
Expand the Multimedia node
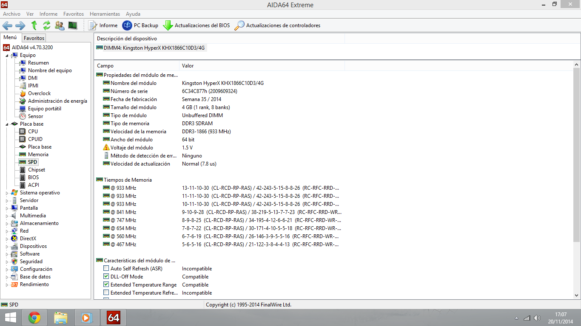(7, 216)
